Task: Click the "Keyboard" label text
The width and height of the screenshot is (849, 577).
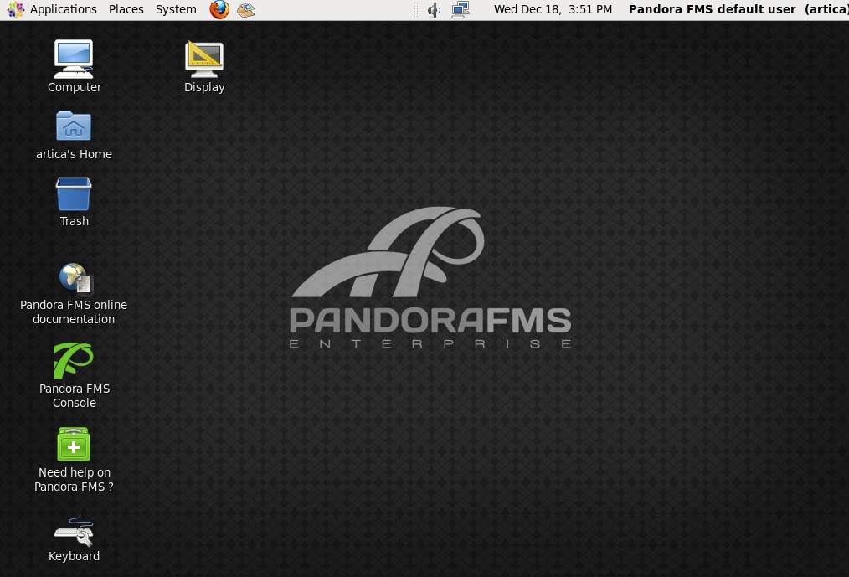Action: pos(75,556)
